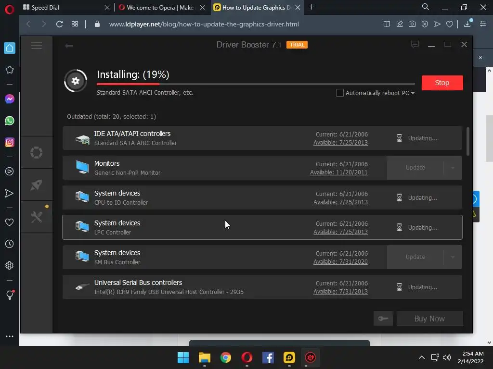Open Driver Booster hamburger menu

[x=37, y=46]
